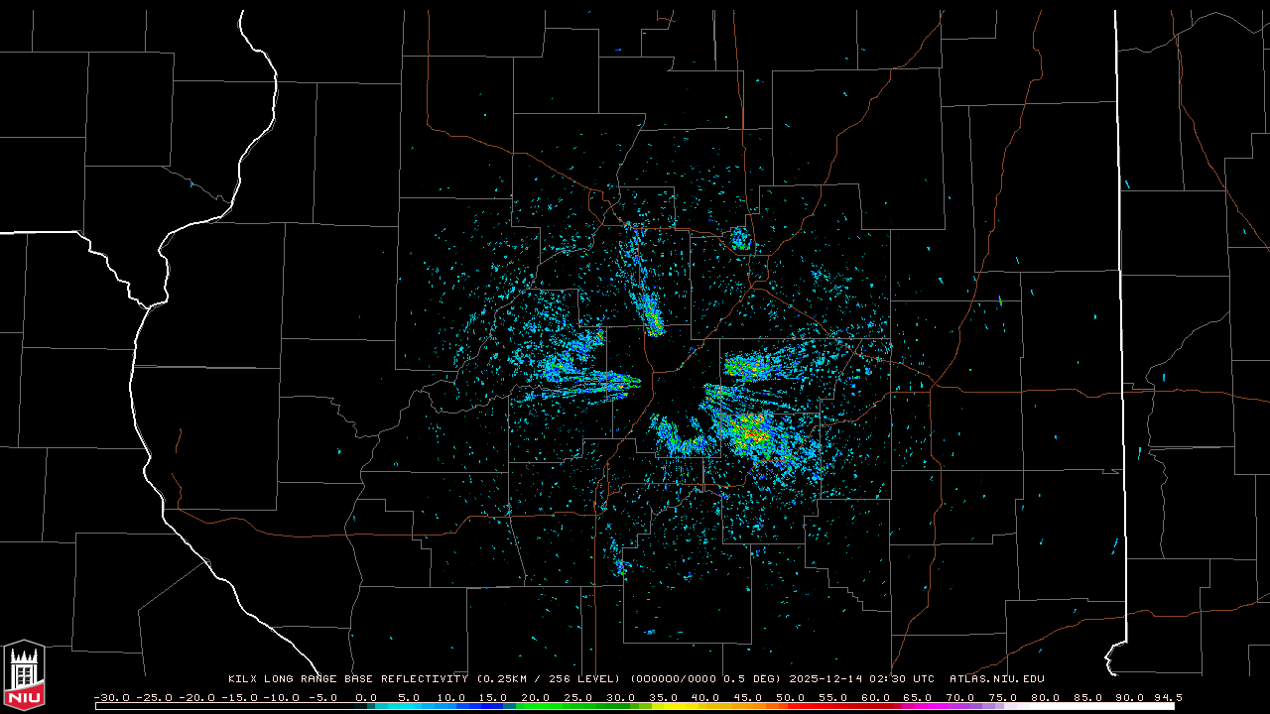Click the 60.0 scale label

pyautogui.click(x=876, y=697)
